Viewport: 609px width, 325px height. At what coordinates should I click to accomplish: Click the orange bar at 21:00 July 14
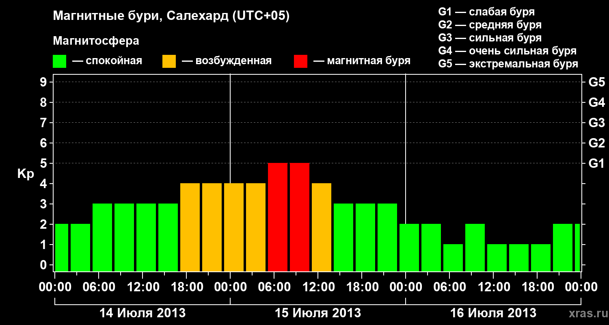pos(212,227)
